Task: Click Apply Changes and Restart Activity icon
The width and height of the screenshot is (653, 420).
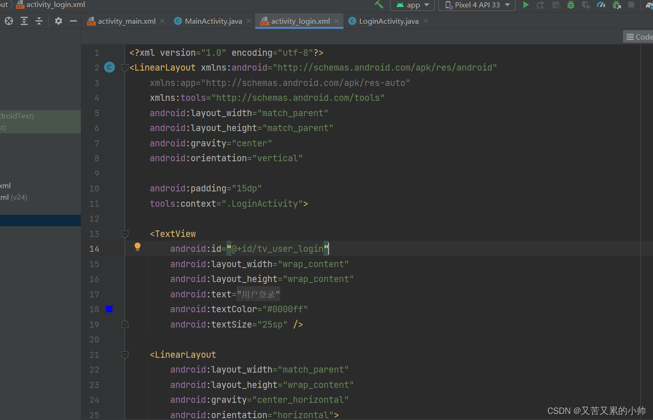Action: point(541,5)
